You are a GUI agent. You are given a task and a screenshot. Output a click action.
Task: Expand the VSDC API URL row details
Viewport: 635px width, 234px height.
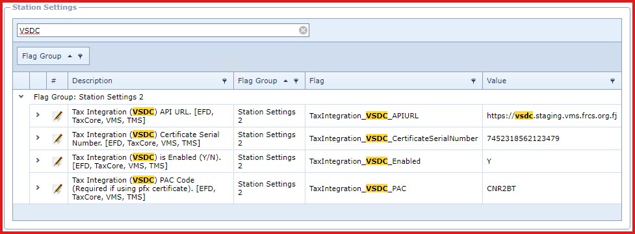point(38,115)
